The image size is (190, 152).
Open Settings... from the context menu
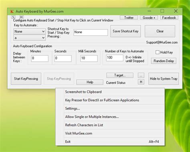(x=110, y=109)
